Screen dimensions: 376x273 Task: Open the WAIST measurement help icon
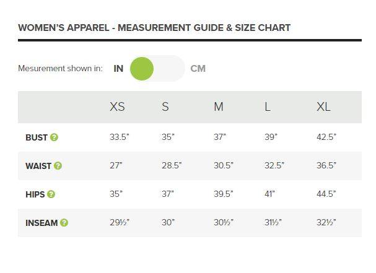(x=58, y=166)
